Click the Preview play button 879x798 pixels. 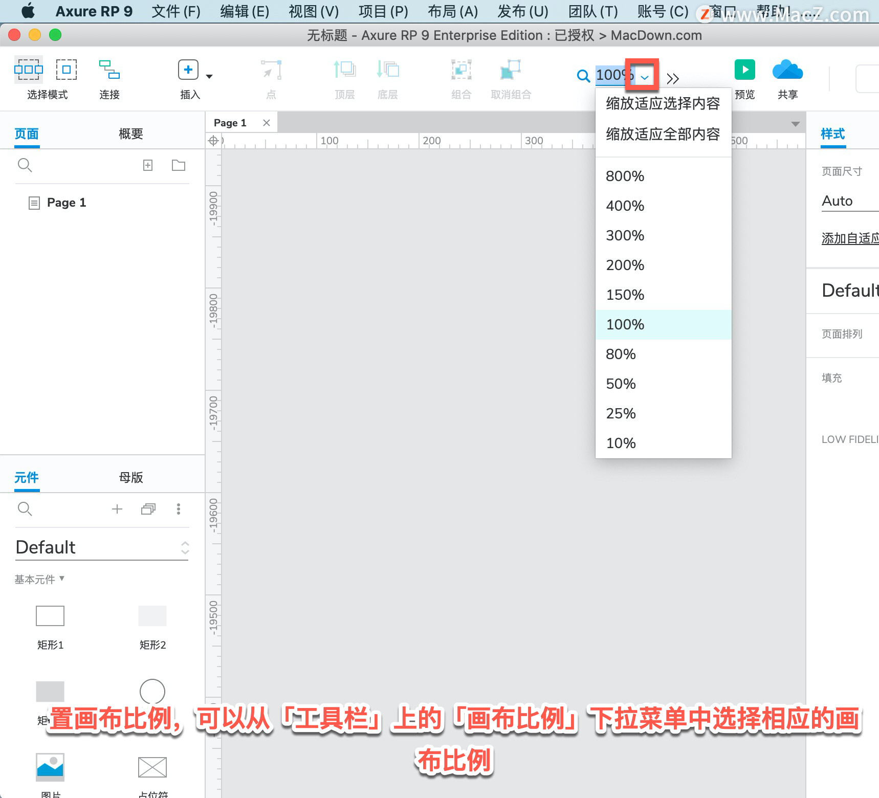[745, 70]
